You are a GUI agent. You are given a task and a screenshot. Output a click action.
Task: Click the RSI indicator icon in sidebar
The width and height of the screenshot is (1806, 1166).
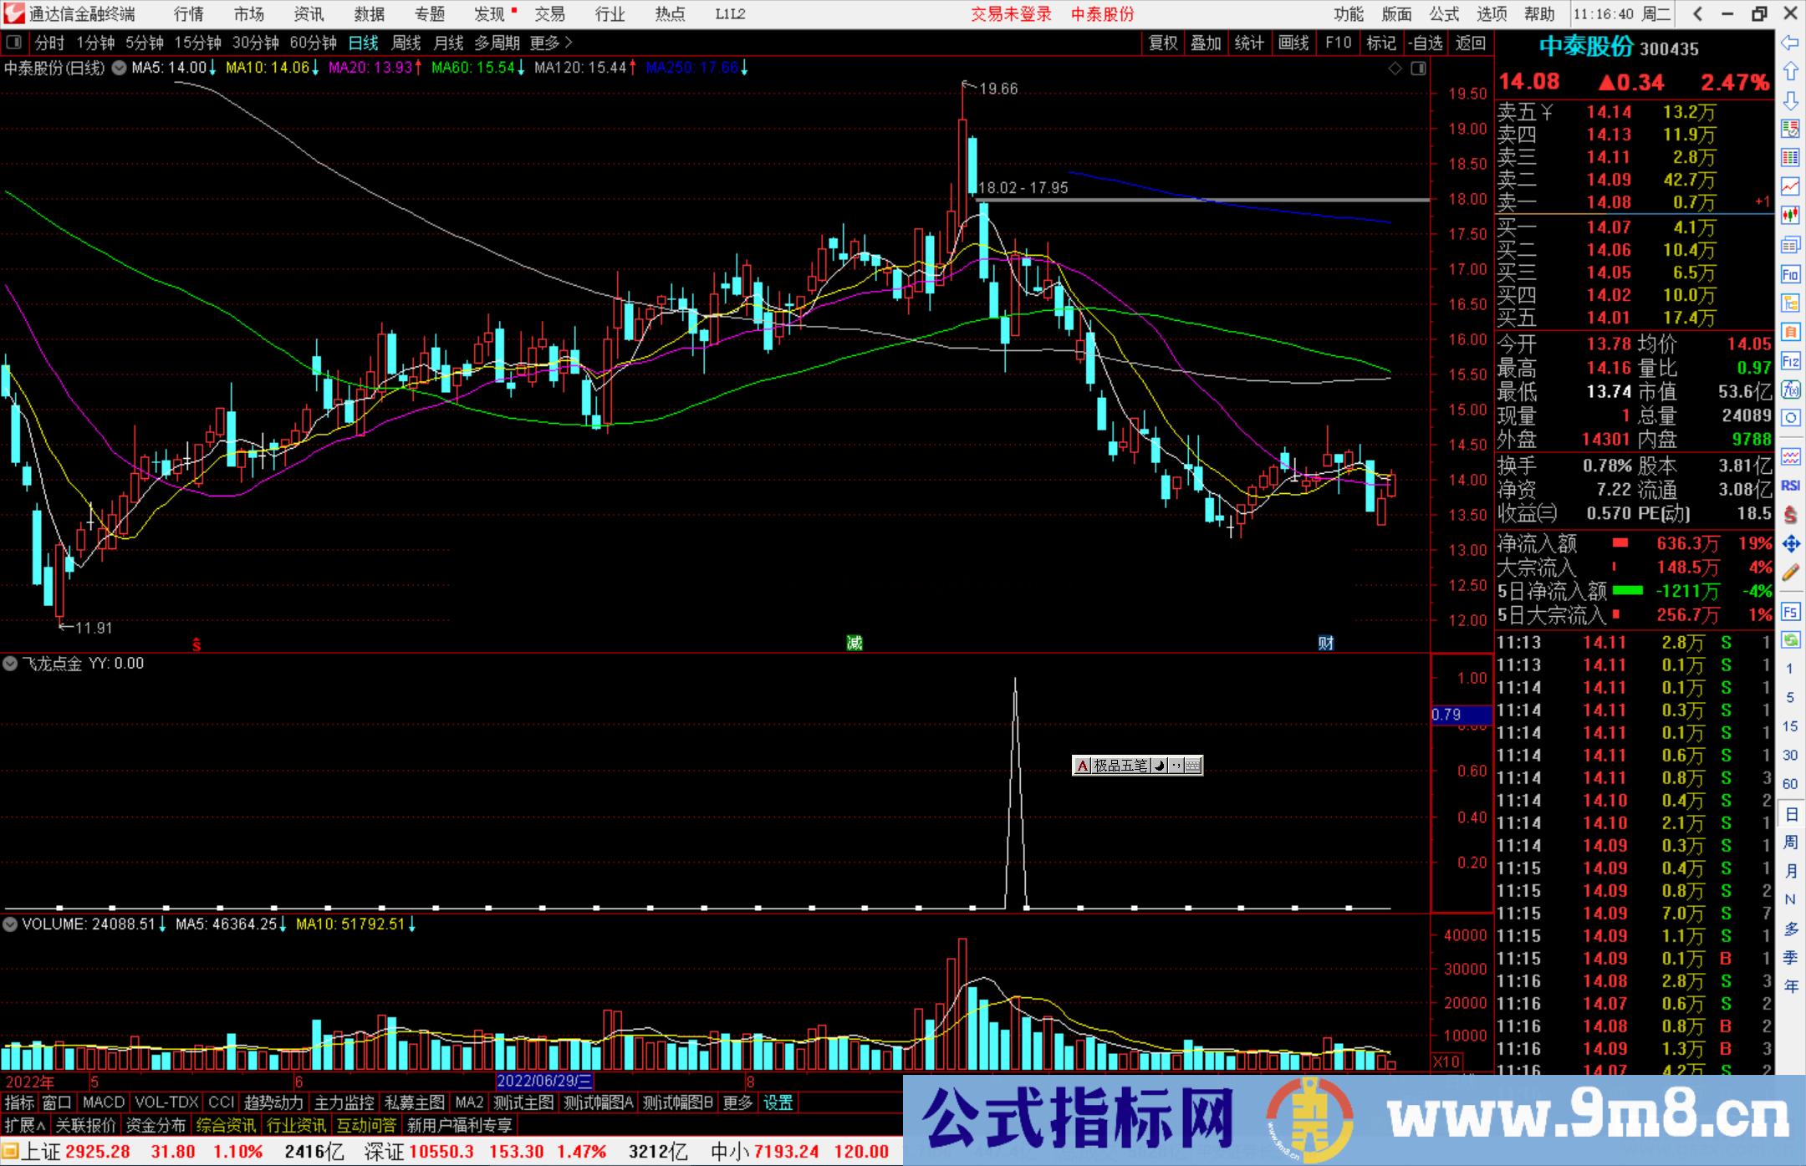[x=1790, y=486]
